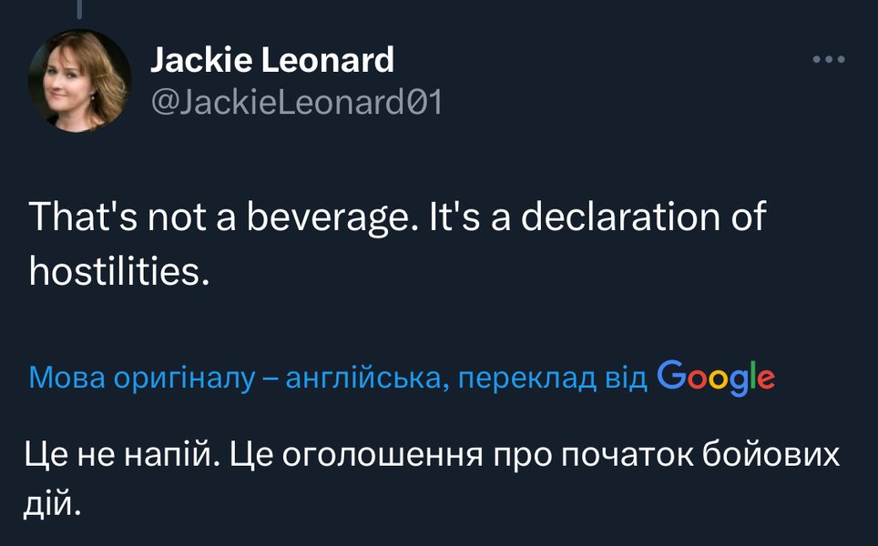Click the final word "дій." of the translation
878x546 pixels.
tap(52, 501)
